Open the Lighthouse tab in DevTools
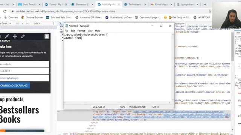Viewport: 241px width, 135px height. click(x=180, y=23)
